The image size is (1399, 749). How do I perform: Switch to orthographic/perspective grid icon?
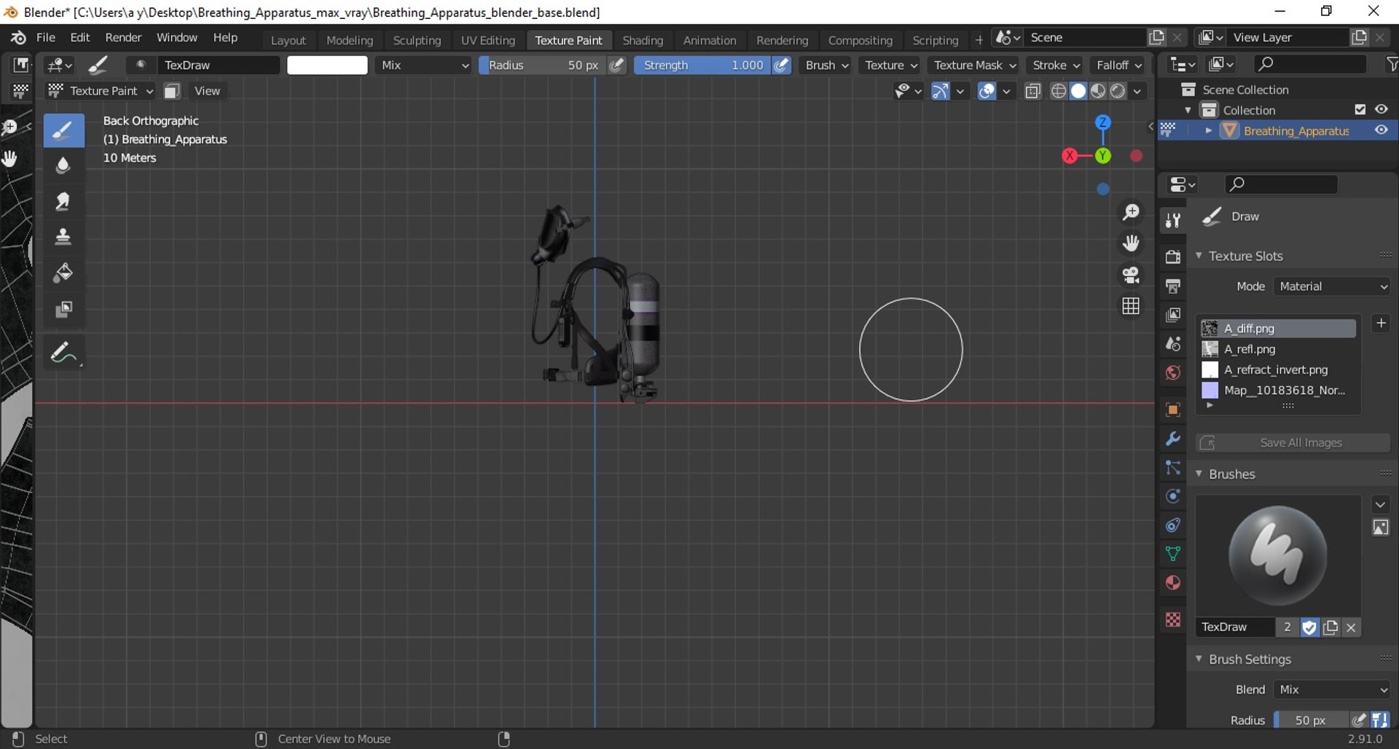1130,306
